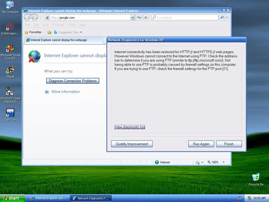269x202 pixels.
Task: Click the Back arrow in Internet Explorer
Action: coord(27,17)
